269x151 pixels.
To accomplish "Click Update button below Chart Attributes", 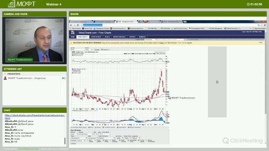I will pos(73,143).
